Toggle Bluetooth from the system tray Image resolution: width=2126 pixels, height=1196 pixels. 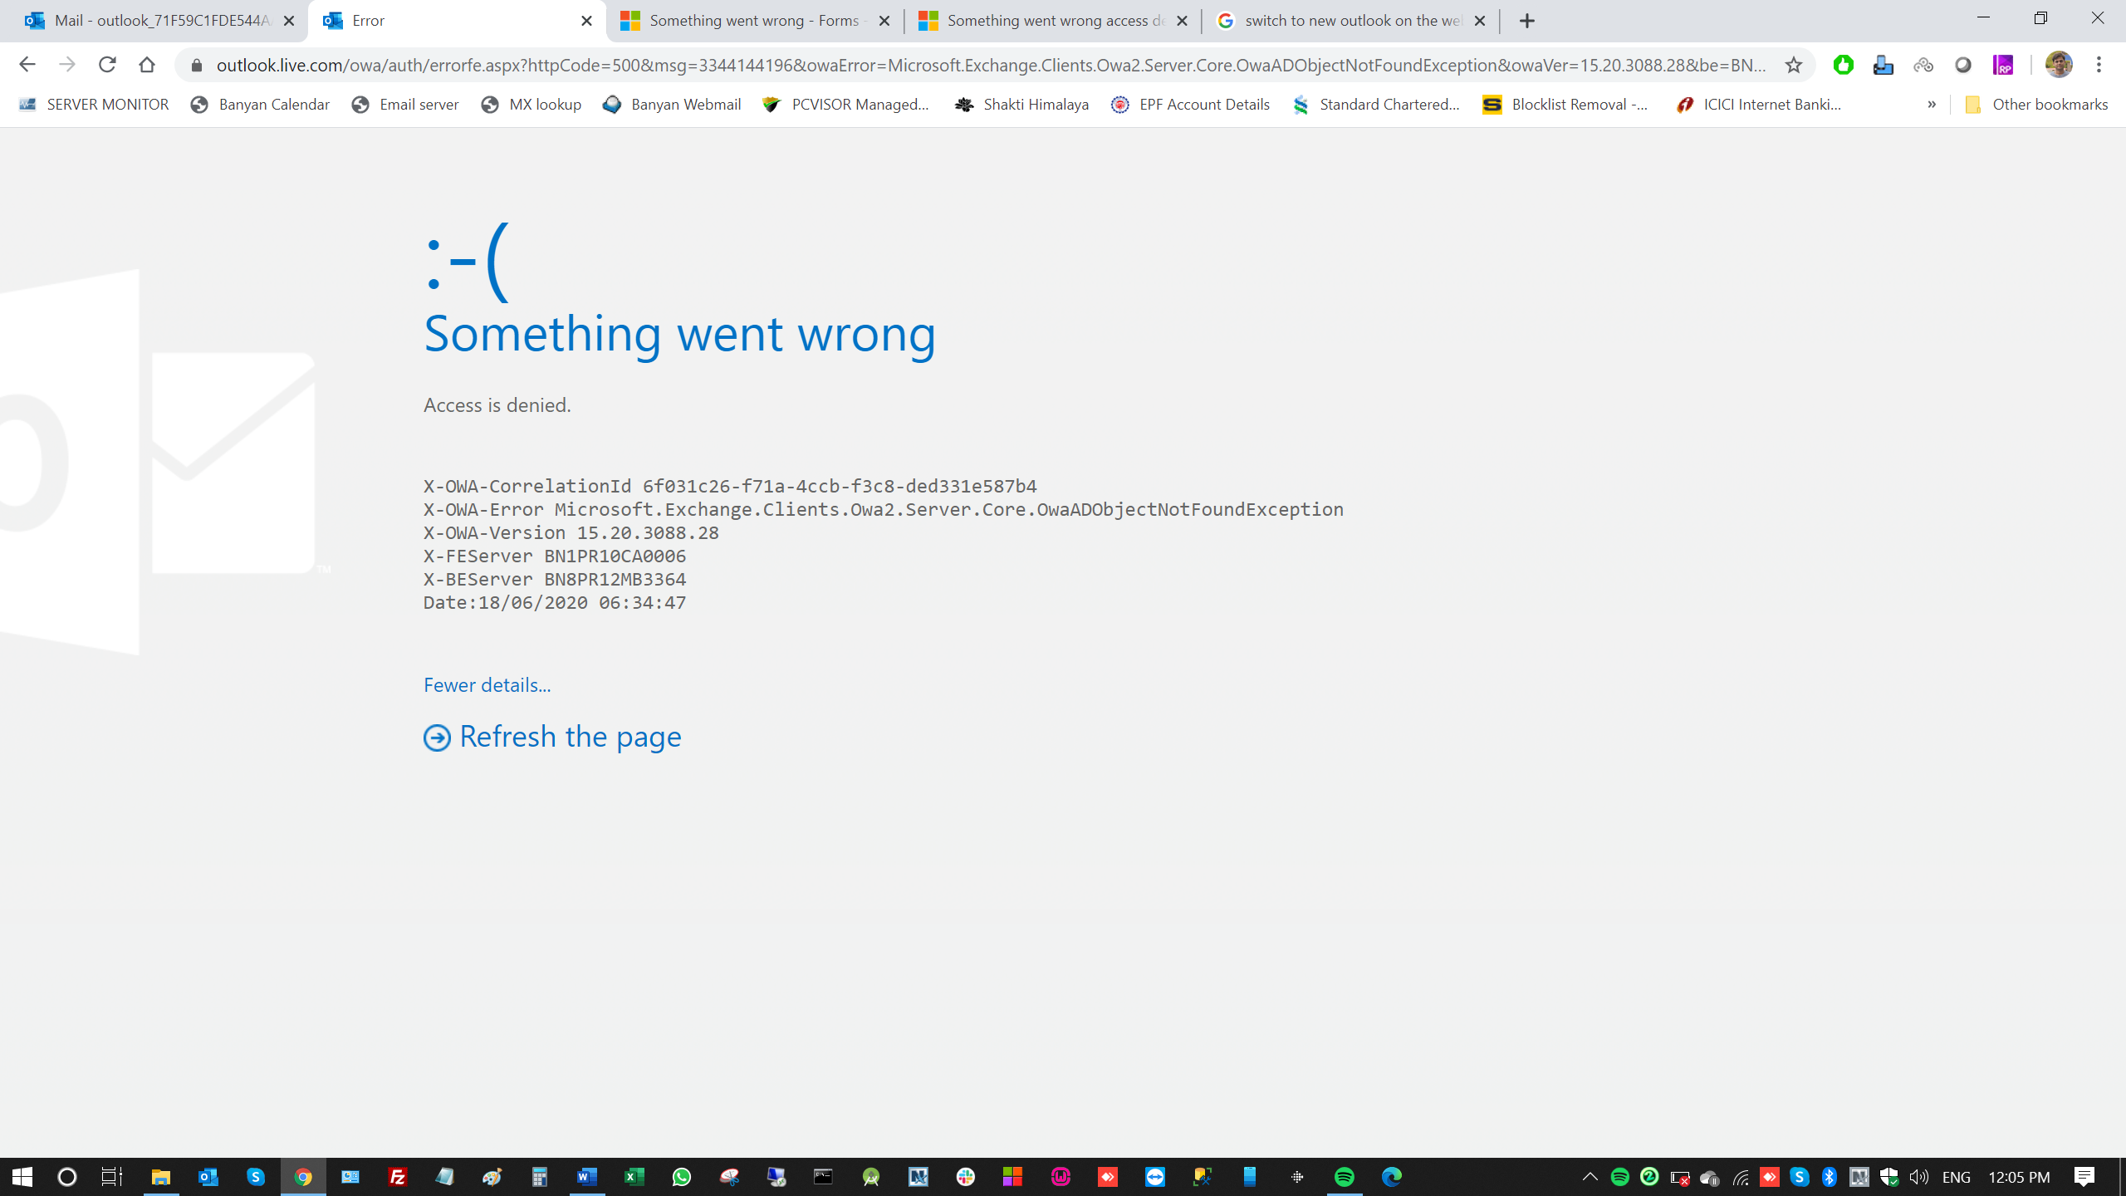pos(1828,1176)
